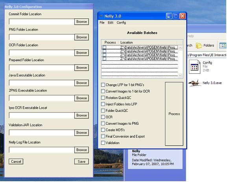
Task: Focus the Ipro OCR Executable Location field
Action: click(x=42, y=115)
